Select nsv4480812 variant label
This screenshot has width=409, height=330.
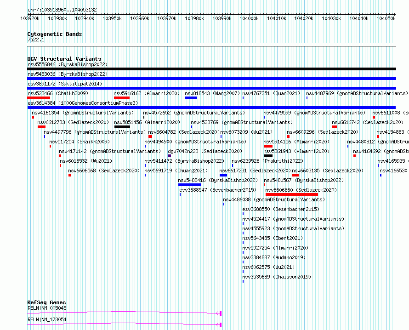click(x=378, y=142)
